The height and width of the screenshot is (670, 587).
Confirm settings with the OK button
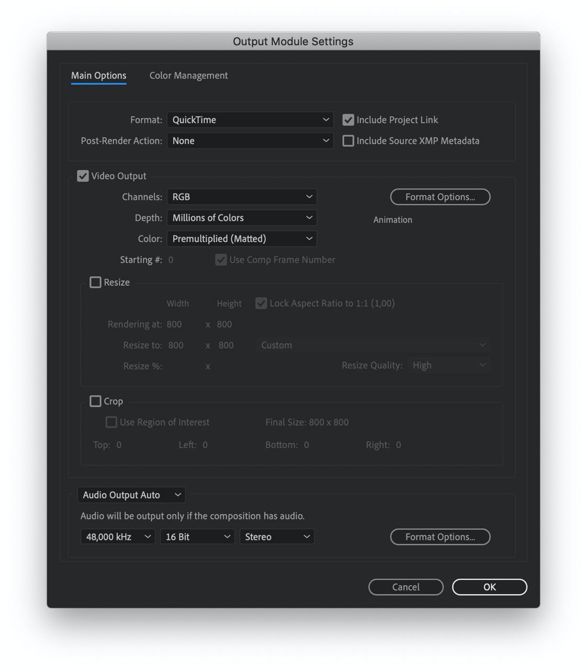click(x=490, y=587)
